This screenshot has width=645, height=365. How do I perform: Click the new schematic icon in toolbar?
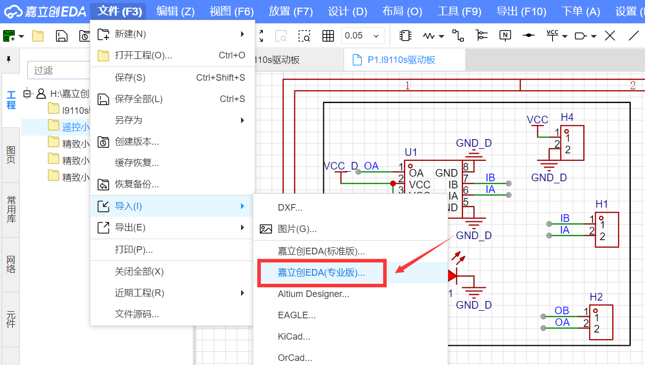[x=9, y=36]
